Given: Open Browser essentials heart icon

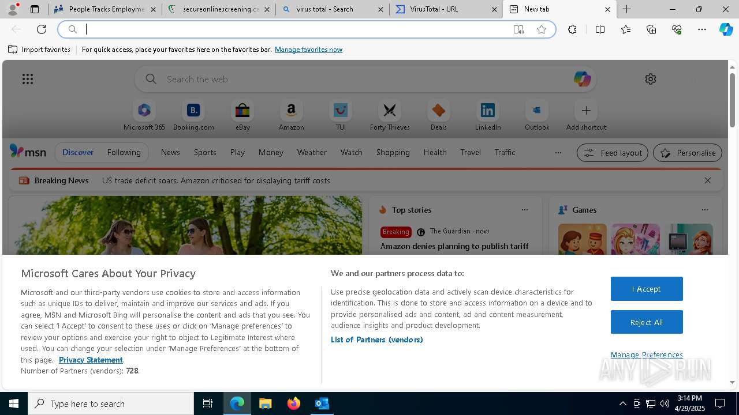Looking at the screenshot, I should tap(677, 29).
